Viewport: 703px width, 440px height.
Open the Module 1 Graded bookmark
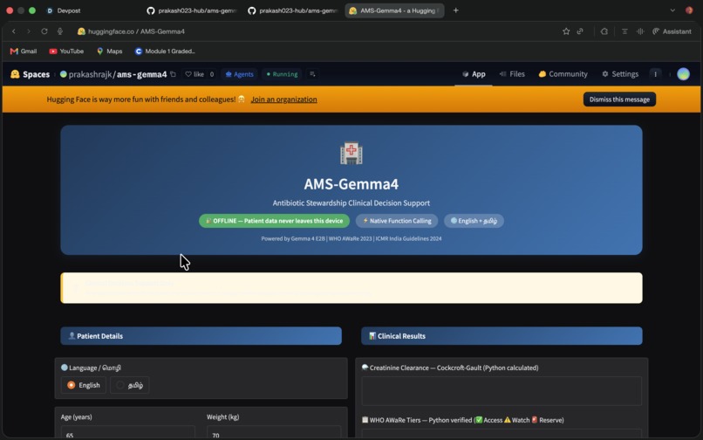[165, 52]
